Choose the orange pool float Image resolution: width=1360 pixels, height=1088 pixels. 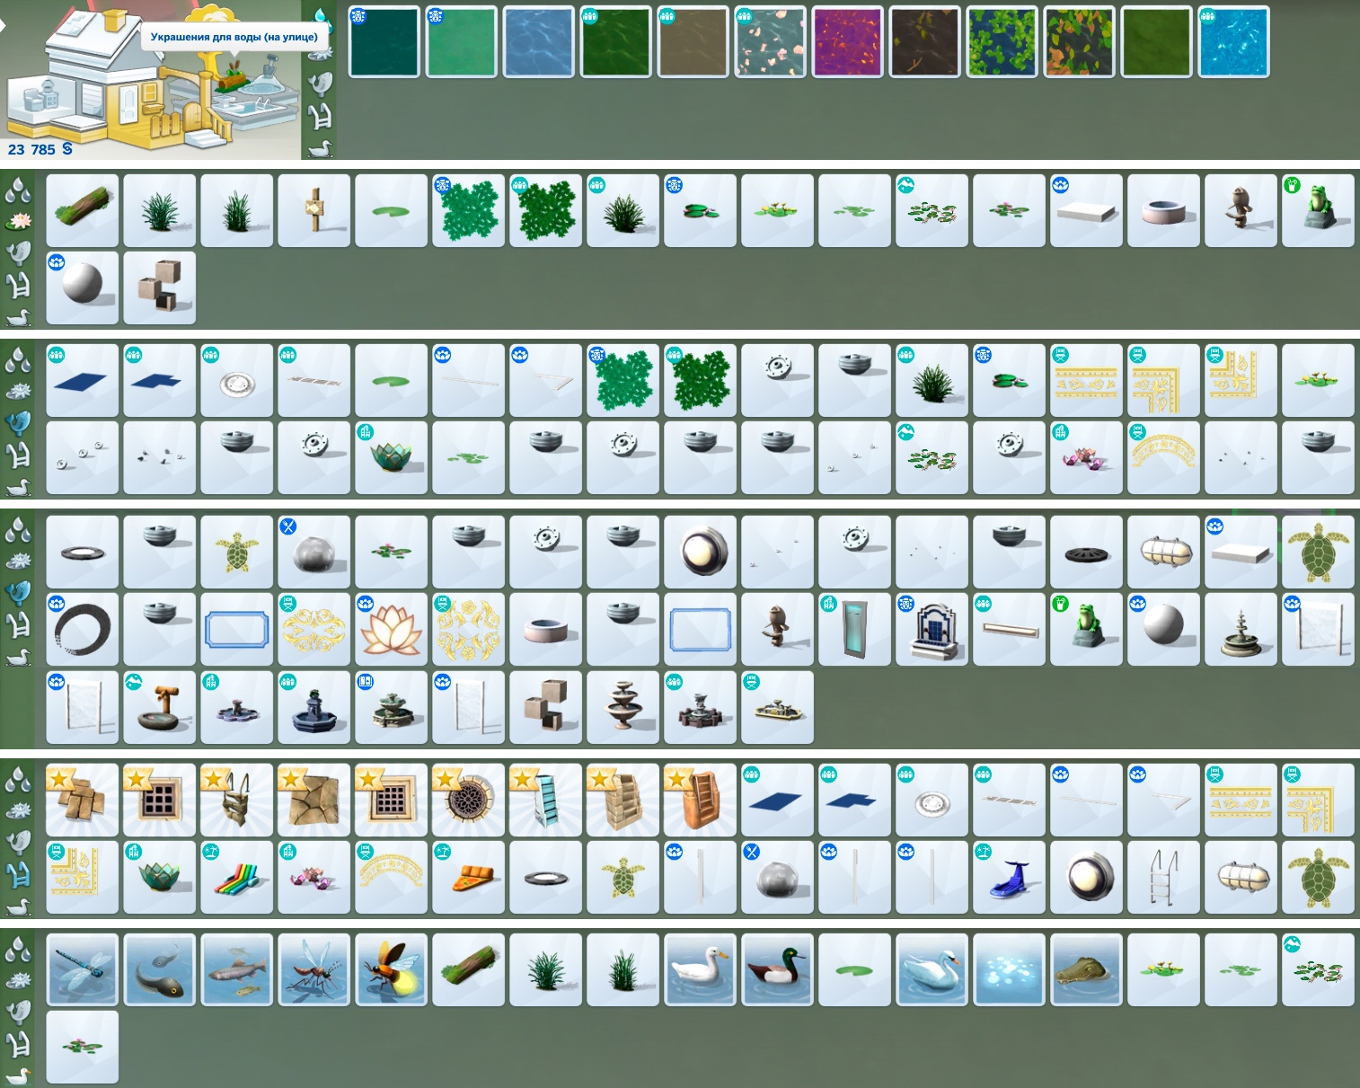(468, 878)
